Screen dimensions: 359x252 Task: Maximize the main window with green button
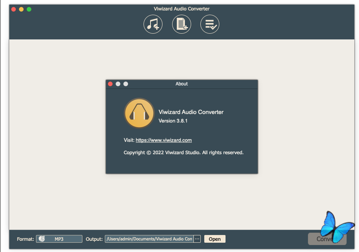point(29,9)
